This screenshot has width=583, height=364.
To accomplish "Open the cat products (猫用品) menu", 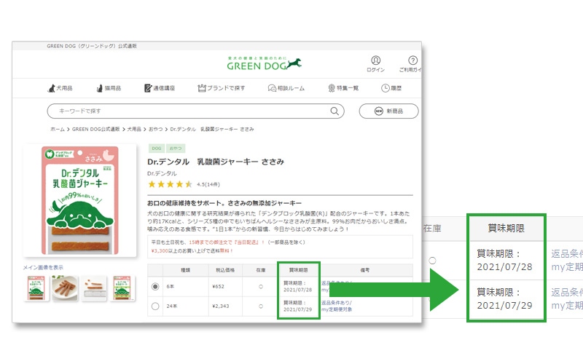I will pyautogui.click(x=109, y=88).
